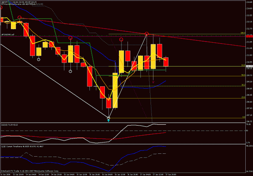Click the QQE Current Timeframe indicator label
Screen dimensions: 253x176
[22, 147]
